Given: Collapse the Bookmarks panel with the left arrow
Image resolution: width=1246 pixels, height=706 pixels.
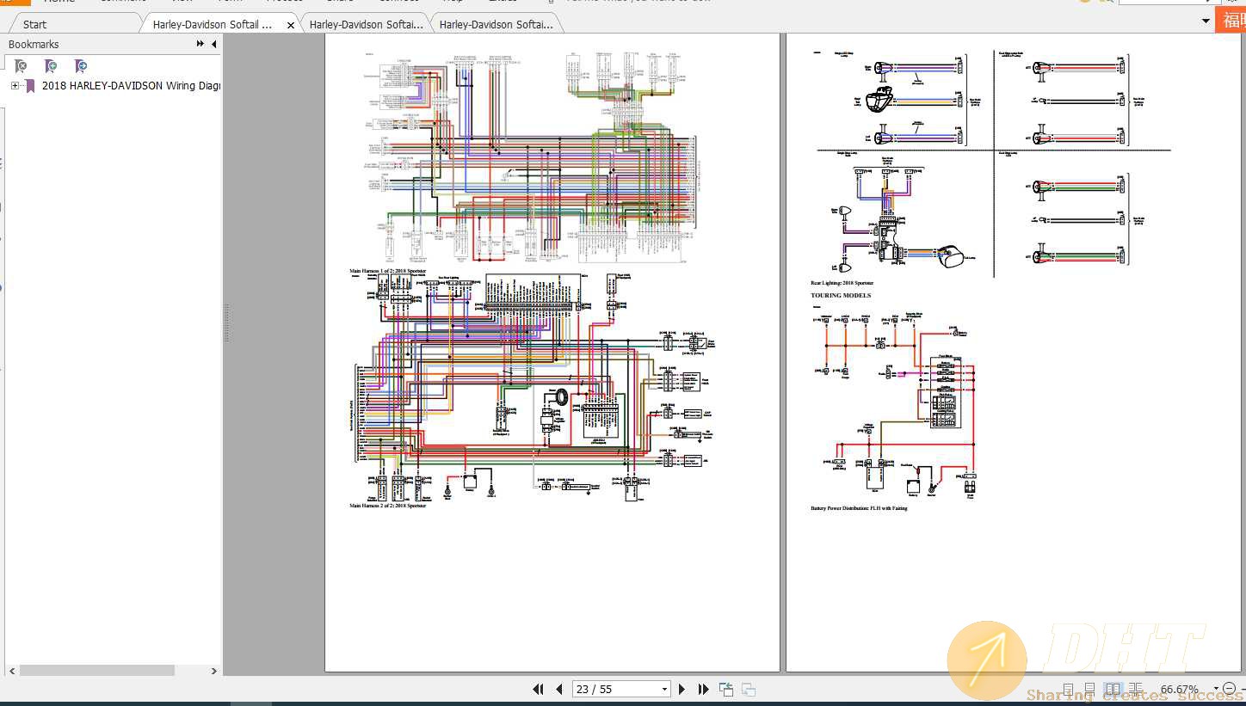Looking at the screenshot, I should pos(214,44).
